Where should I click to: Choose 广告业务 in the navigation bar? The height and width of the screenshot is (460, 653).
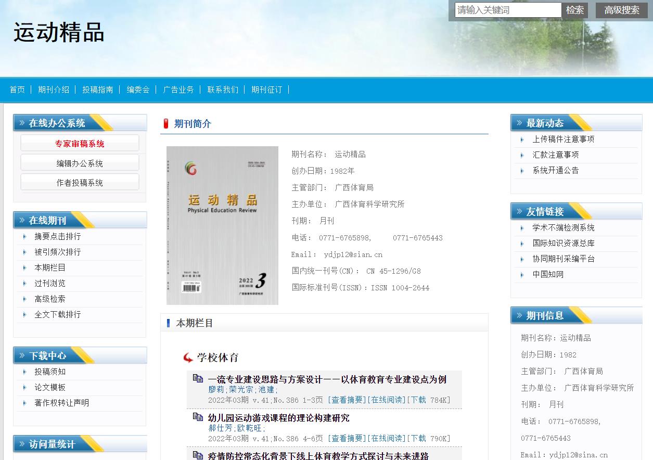pyautogui.click(x=178, y=90)
